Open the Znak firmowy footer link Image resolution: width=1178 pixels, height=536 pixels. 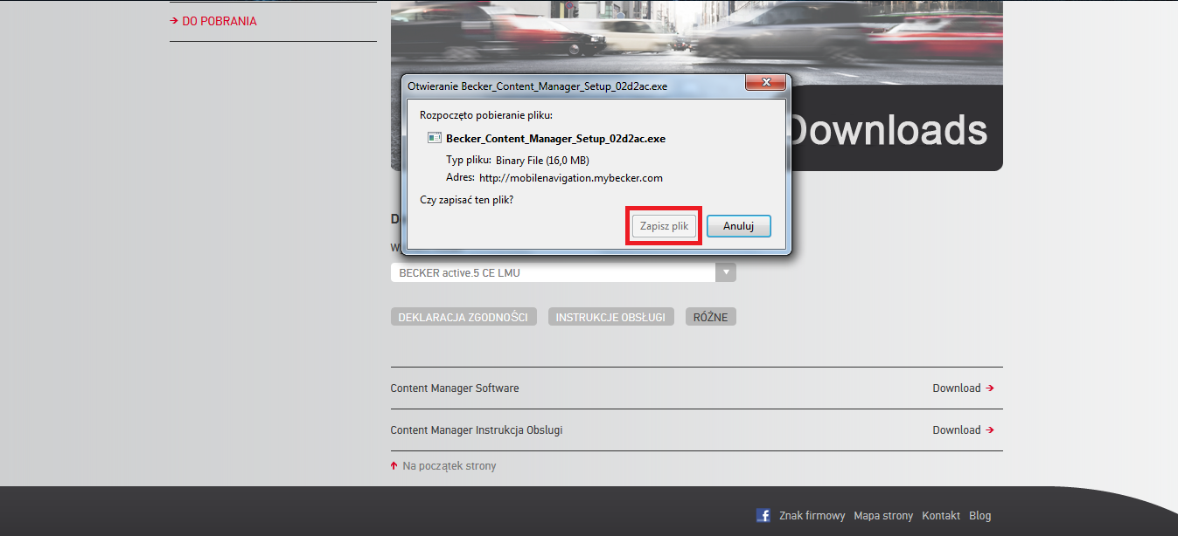[812, 516]
